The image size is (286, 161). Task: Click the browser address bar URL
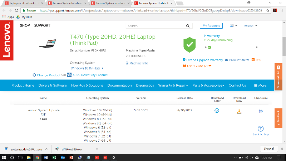click(151, 11)
